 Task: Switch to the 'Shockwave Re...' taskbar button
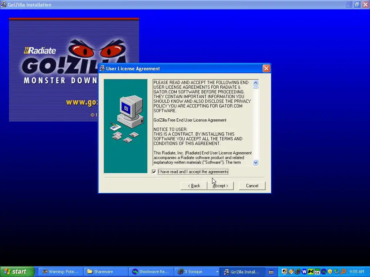(151, 272)
